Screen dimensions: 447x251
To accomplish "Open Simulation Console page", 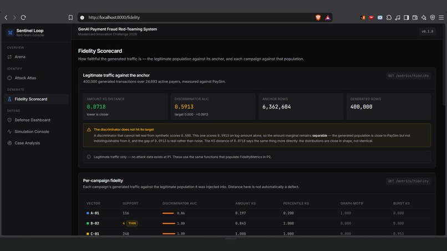I will click(x=36, y=132).
